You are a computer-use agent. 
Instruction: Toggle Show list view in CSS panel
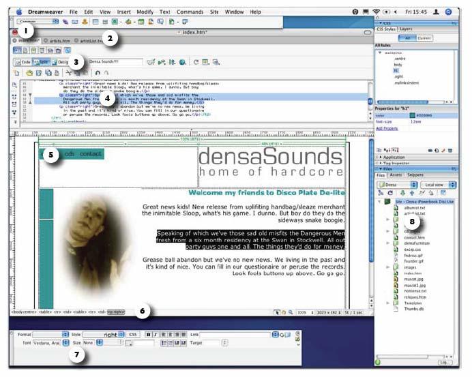(x=387, y=150)
